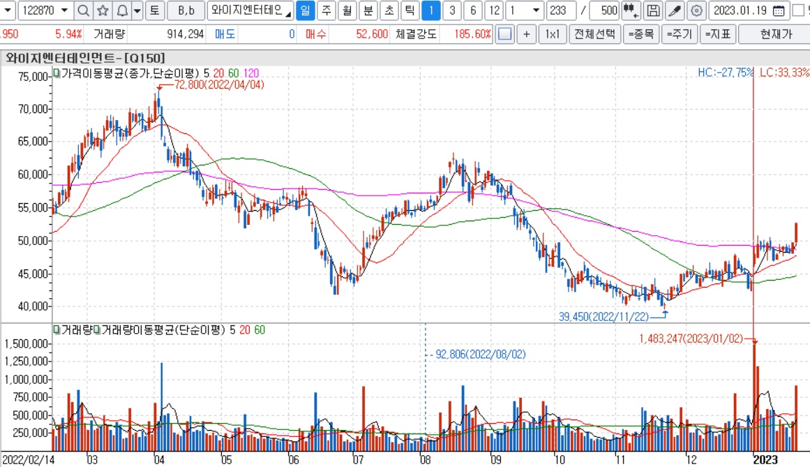Select the 일 daily period tab
810x467 pixels.
306,10
